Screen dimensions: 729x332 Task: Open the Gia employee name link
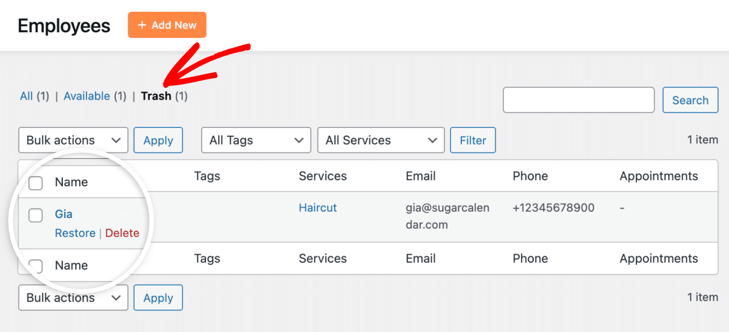tap(63, 214)
